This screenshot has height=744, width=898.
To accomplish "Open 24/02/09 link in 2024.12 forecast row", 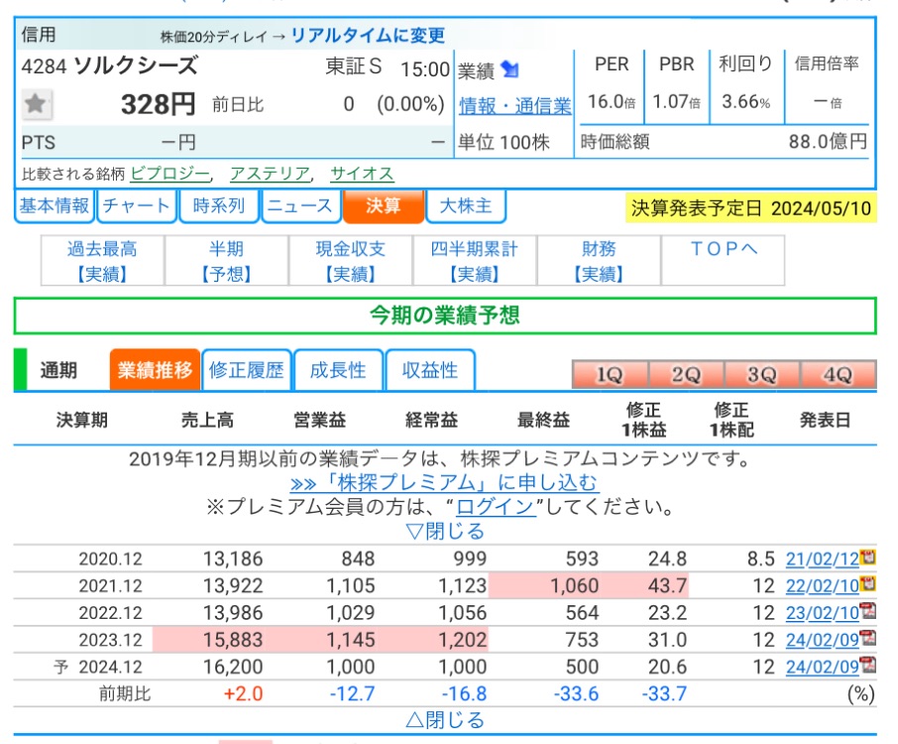I will [x=823, y=667].
